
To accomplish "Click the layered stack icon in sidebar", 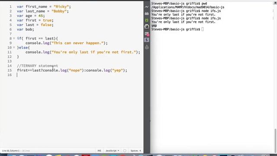I will [147, 47].
